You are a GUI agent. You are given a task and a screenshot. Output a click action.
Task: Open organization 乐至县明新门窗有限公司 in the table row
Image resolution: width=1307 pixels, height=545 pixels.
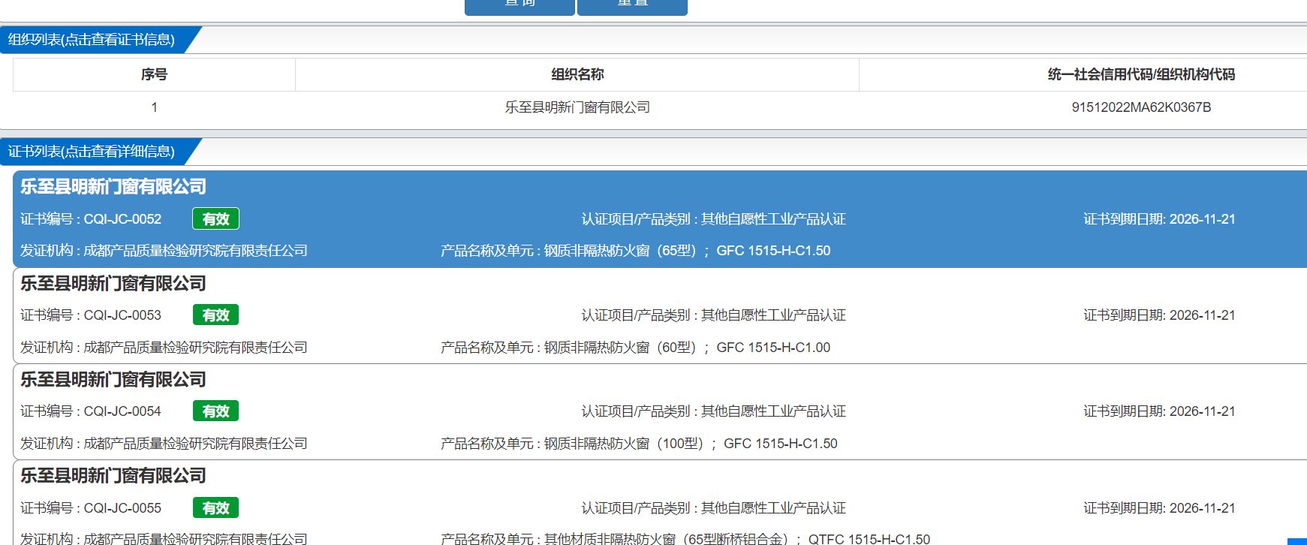[x=577, y=107]
